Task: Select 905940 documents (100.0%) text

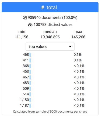Action: click(x=52, y=18)
